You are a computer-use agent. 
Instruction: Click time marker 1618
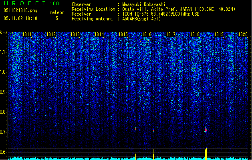click(x=195, y=34)
